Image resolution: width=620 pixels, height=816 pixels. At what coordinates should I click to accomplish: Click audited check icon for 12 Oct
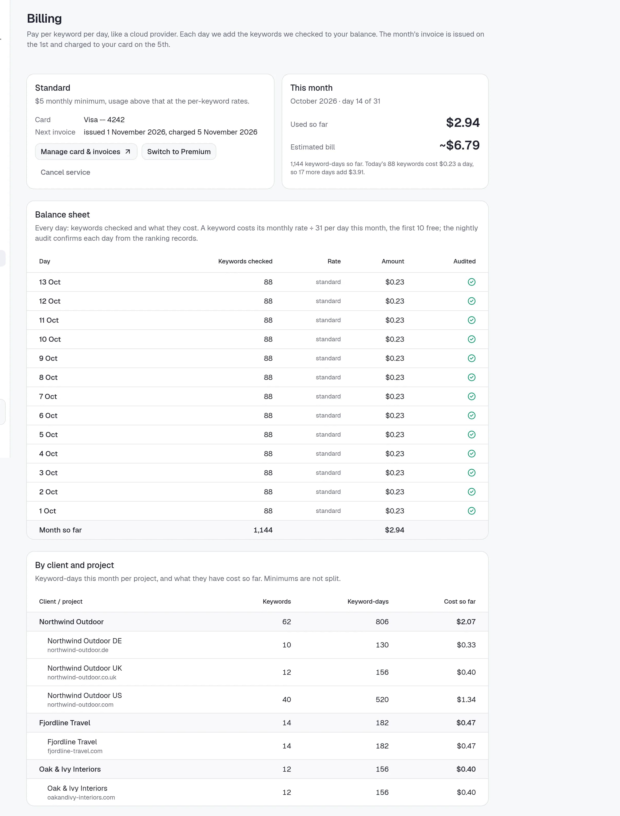(471, 301)
